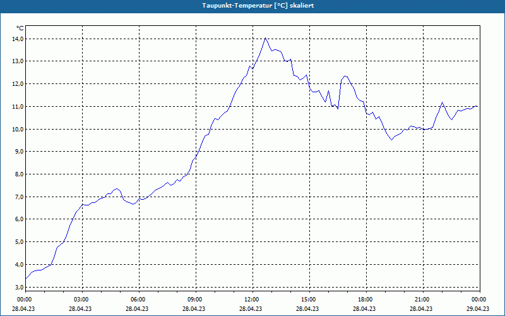Image resolution: width=505 pixels, height=316 pixels.
Task: Click the '09:00' time axis label
Action: coord(196,300)
